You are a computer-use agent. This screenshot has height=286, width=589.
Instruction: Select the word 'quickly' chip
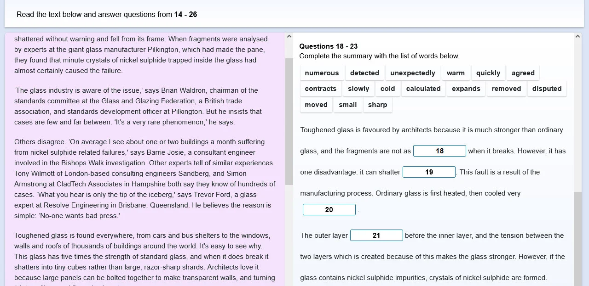coord(488,73)
